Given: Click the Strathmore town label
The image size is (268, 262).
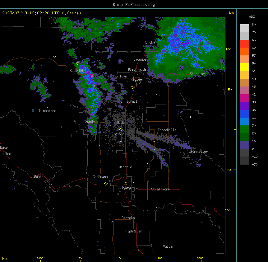Looking at the screenshot, I should (x=160, y=189).
